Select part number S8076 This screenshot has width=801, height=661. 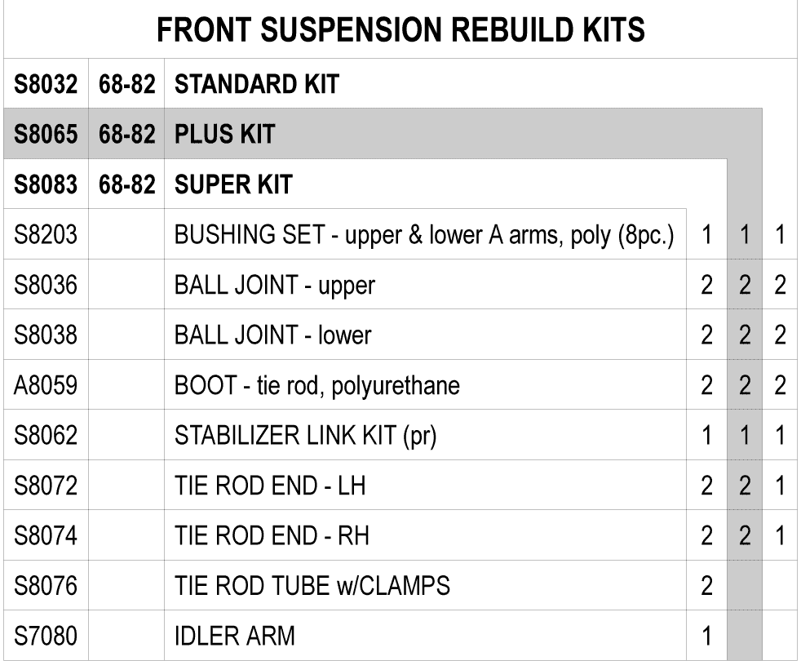[46, 585]
